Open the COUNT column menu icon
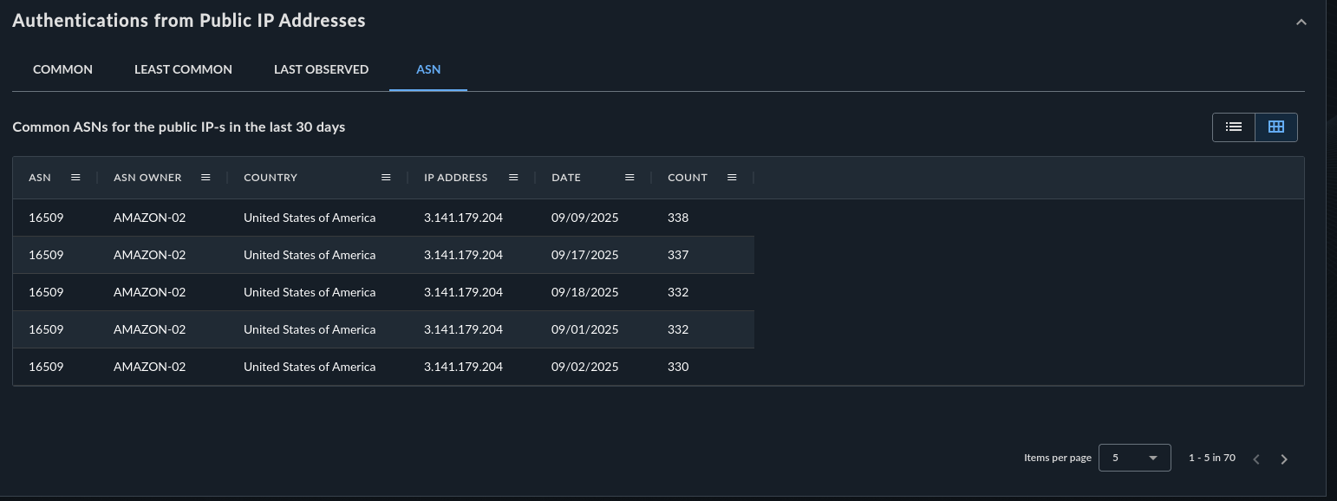Screen dimensions: 1337x501 pos(732,178)
